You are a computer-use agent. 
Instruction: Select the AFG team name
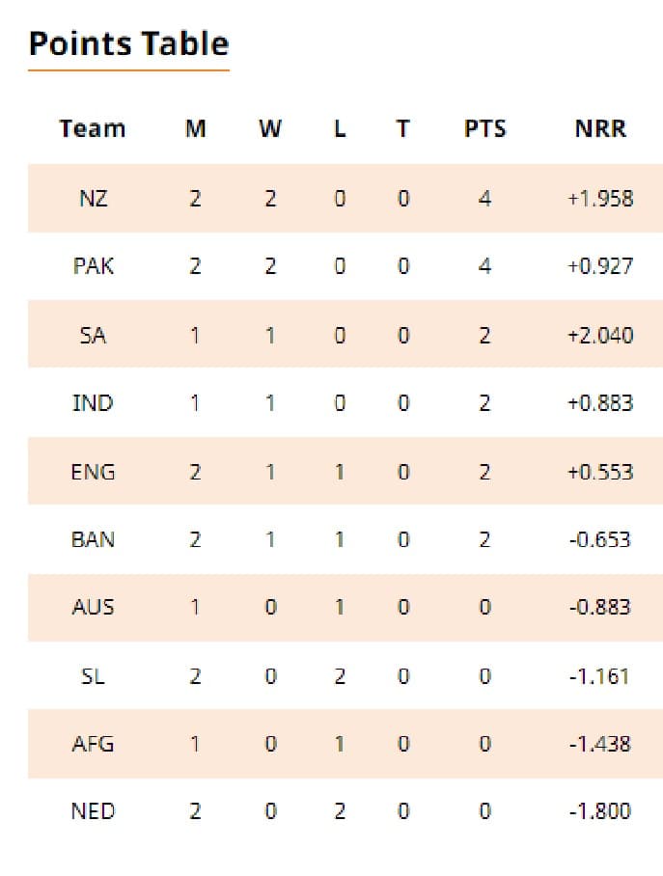pyautogui.click(x=93, y=744)
